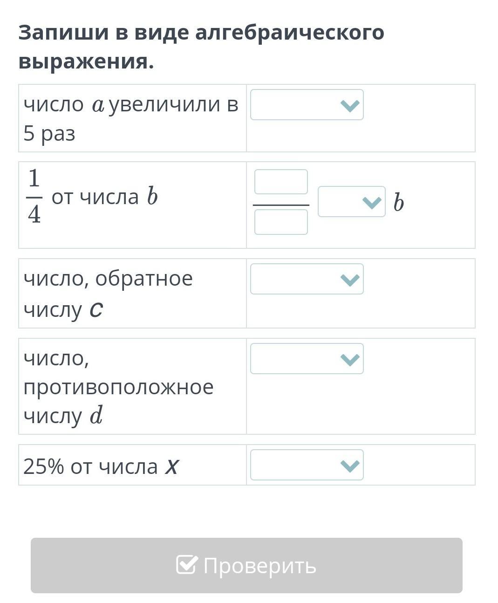Click chevron arrow in the противоположное числу d dropdown
The image size is (498, 603).
pyautogui.click(x=350, y=360)
